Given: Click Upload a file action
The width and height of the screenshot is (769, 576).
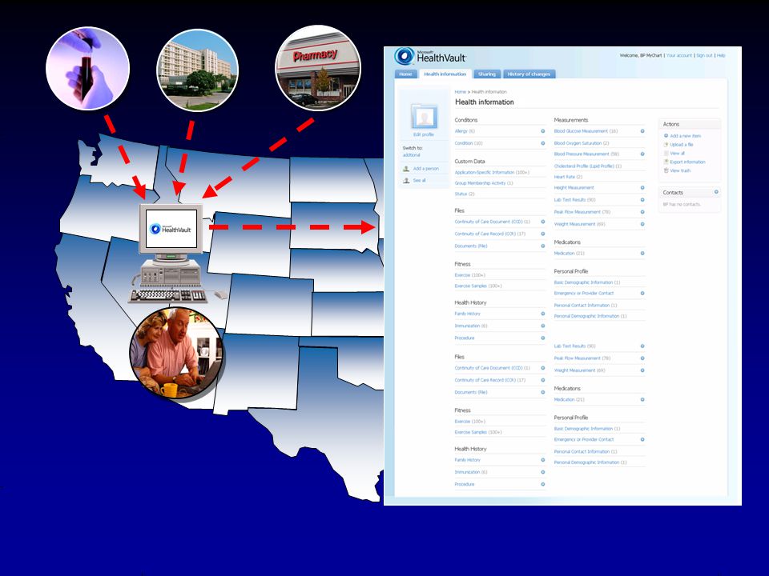Looking at the screenshot, I should tap(682, 145).
